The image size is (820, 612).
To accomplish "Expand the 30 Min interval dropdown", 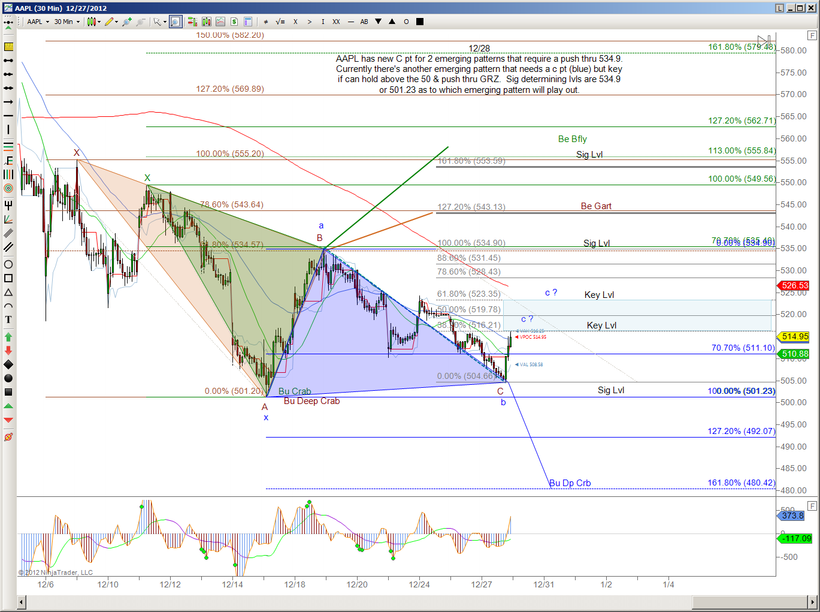I will click(67, 22).
